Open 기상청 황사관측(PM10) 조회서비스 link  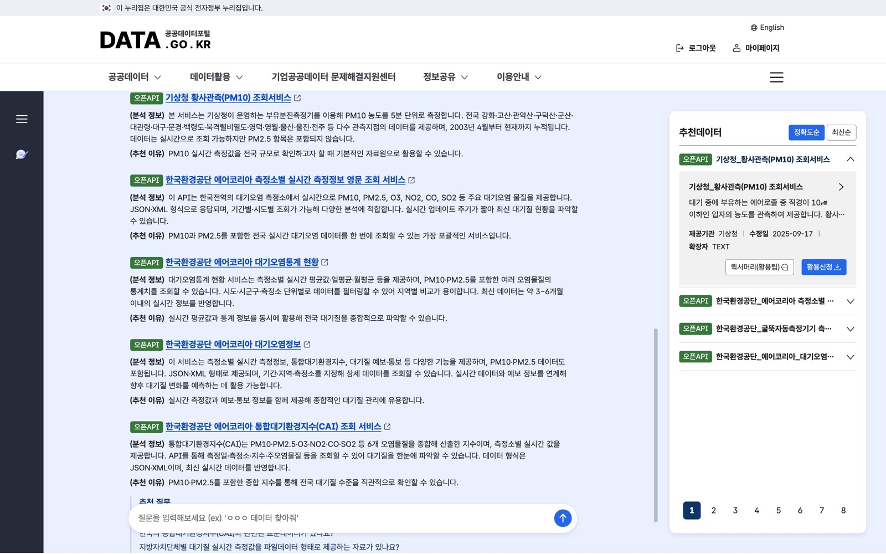(228, 98)
